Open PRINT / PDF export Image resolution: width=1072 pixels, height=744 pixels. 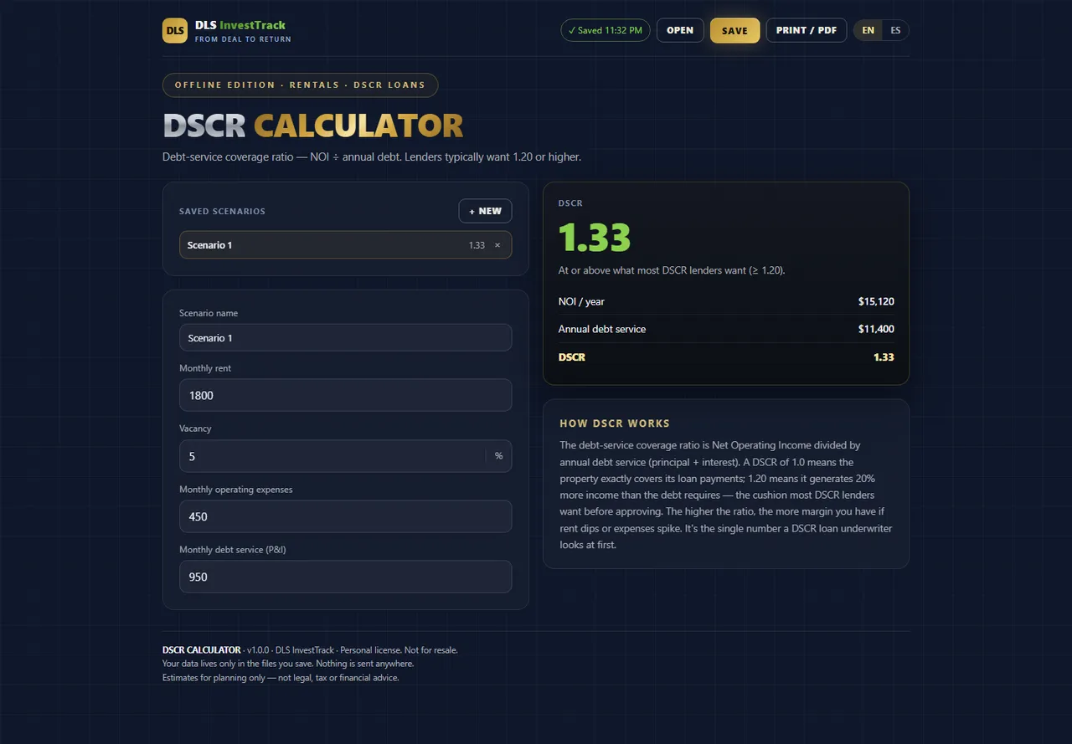click(x=807, y=30)
